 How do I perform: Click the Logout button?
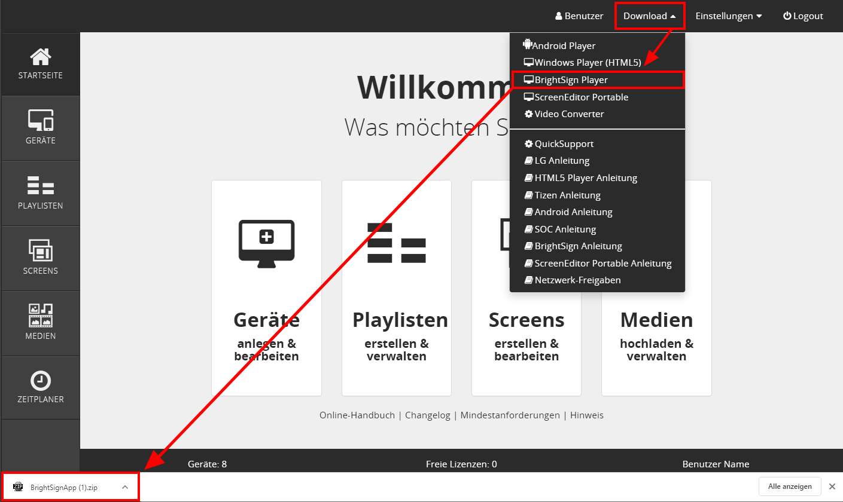[x=803, y=16]
